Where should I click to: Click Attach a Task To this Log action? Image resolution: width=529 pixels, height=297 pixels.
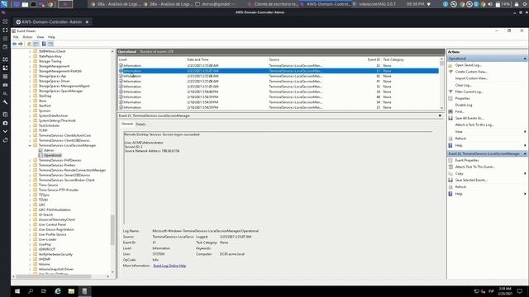(474, 125)
